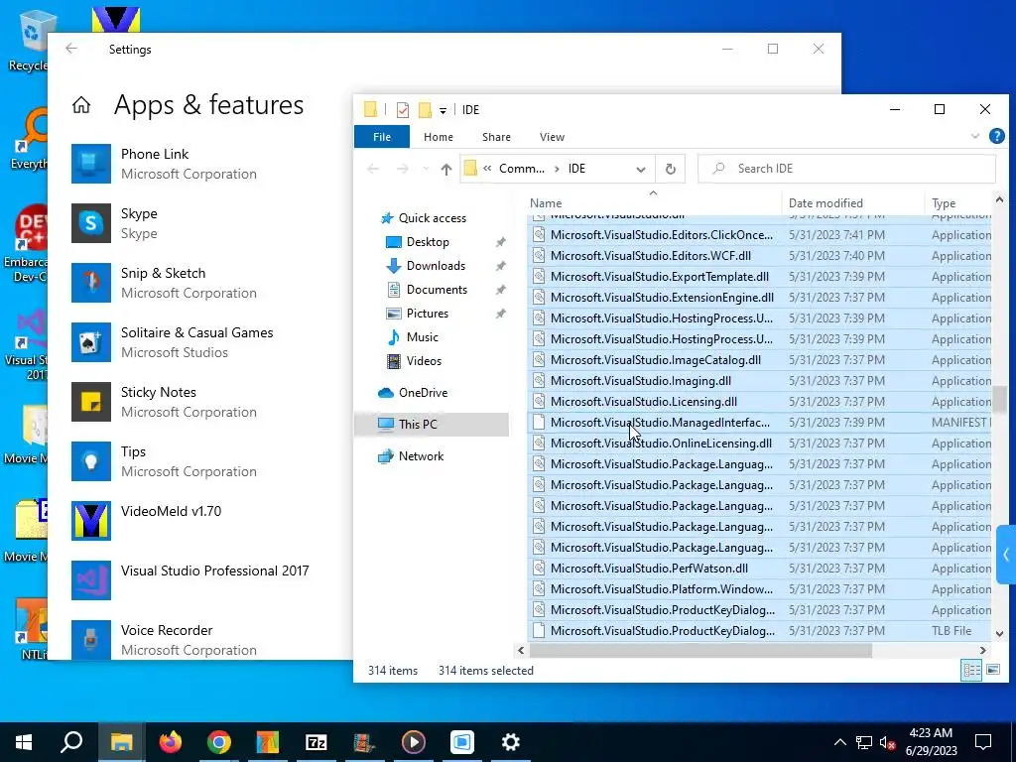
Task: Open the Share ribbon tab
Action: 496,137
